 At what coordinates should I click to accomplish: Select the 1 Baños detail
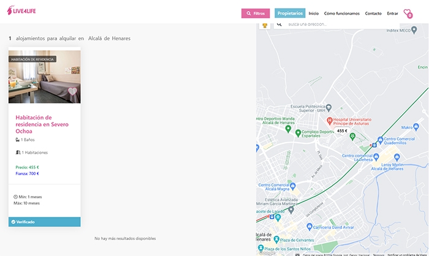tap(25, 140)
